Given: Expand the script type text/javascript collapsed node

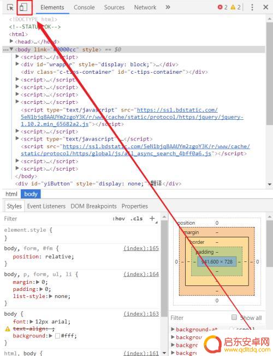Looking at the screenshot, I should (17, 138).
